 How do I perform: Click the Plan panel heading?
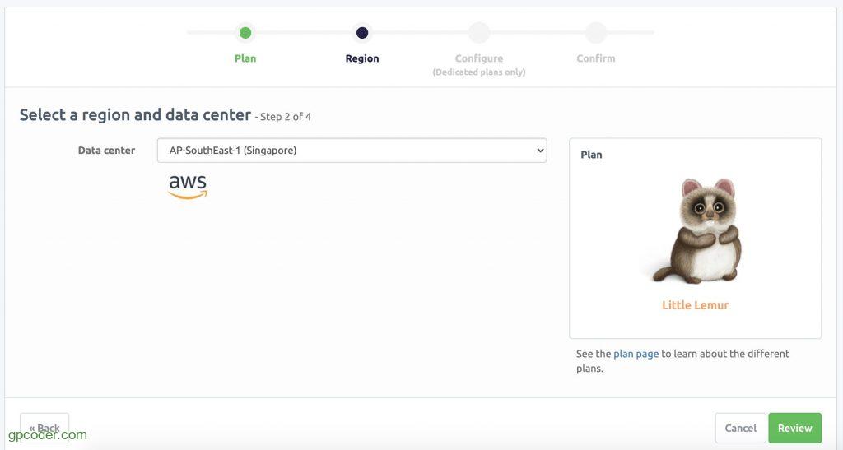591,155
